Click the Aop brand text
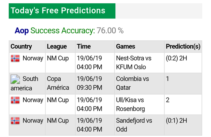Viewport: 211px width, 137px height. tap(22, 31)
